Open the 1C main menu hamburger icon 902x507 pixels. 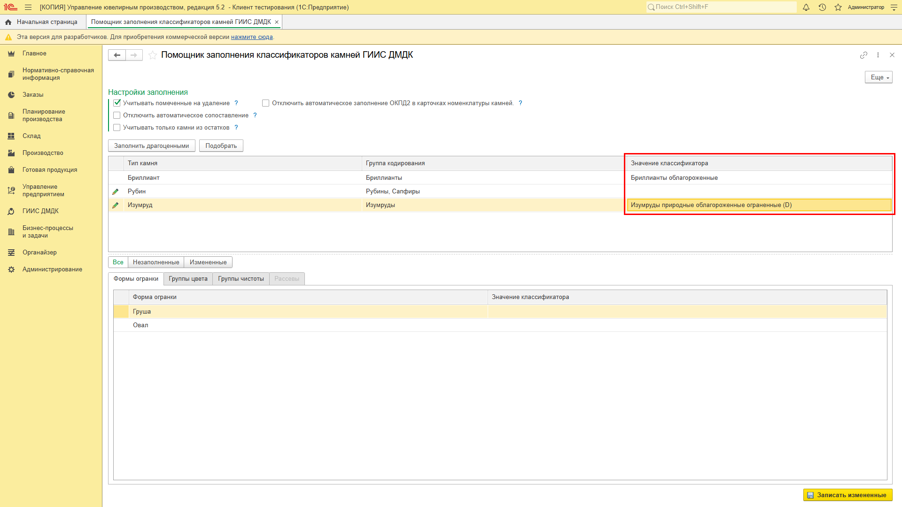pyautogui.click(x=28, y=7)
